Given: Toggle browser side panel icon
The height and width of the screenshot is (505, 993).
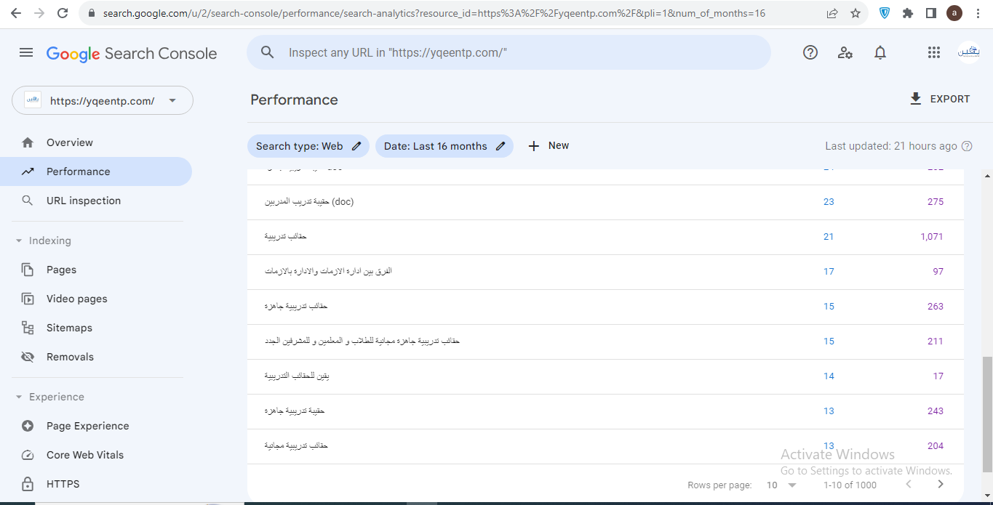Looking at the screenshot, I should point(930,13).
